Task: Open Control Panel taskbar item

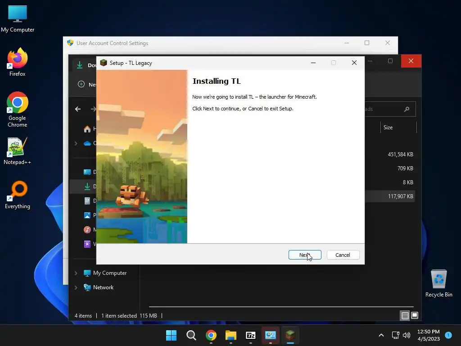Action: (x=270, y=335)
